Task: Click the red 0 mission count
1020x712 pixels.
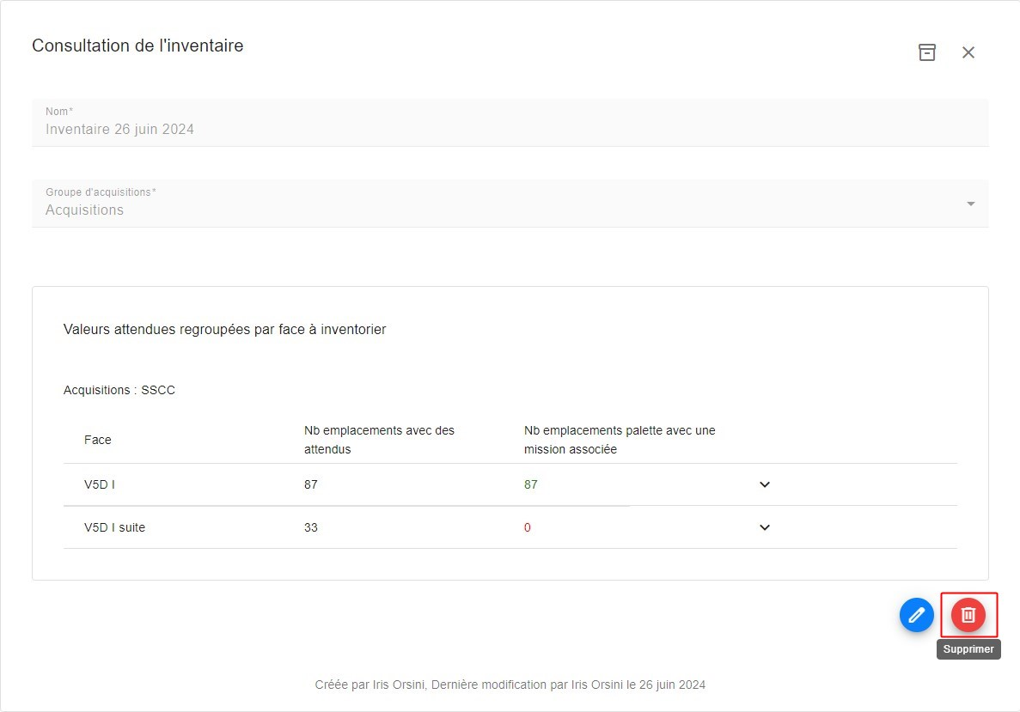Action: [x=528, y=527]
